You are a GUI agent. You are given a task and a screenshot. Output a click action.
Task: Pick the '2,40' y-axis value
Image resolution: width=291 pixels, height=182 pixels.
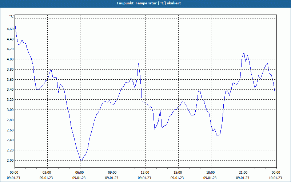[x=10, y=140]
